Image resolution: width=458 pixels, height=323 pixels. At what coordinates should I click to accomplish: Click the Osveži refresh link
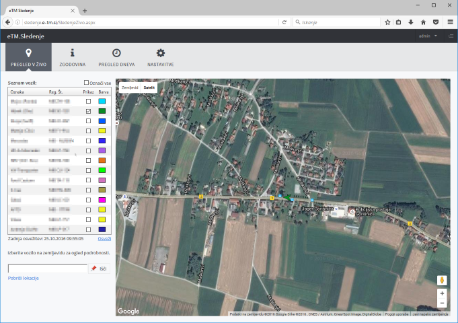click(x=104, y=238)
